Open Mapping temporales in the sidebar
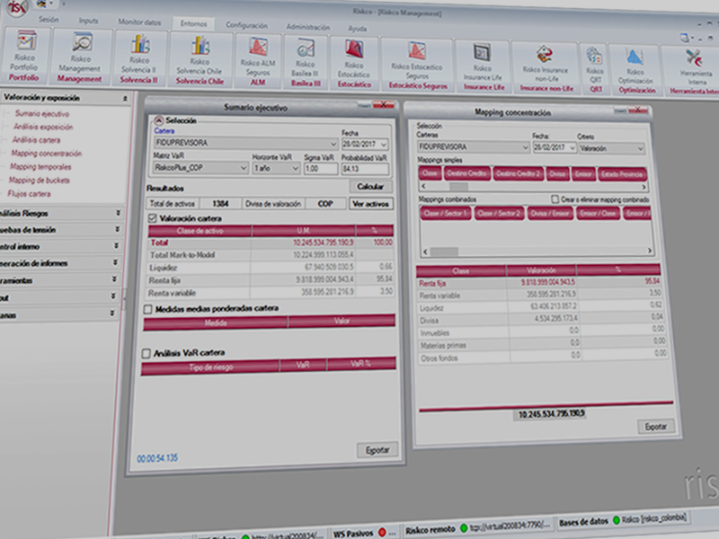 (x=40, y=166)
